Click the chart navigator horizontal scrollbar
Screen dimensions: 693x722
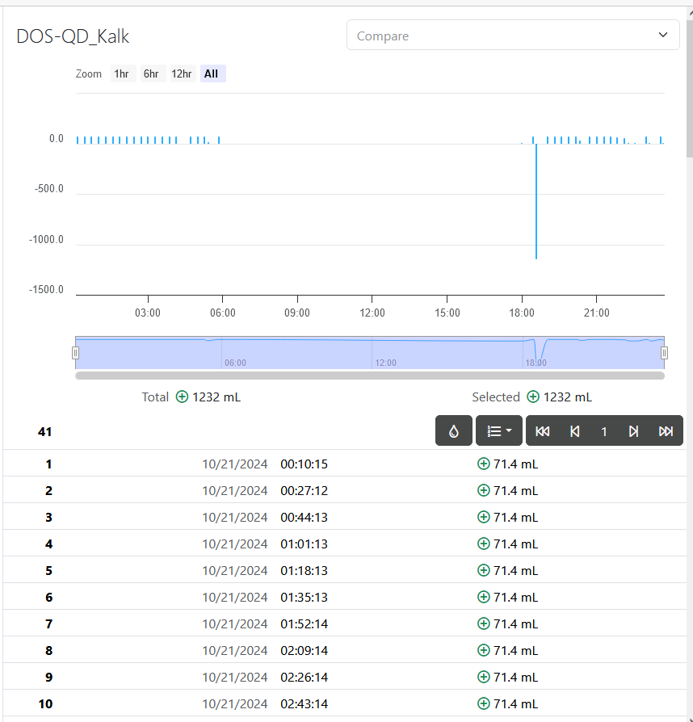pyautogui.click(x=370, y=376)
